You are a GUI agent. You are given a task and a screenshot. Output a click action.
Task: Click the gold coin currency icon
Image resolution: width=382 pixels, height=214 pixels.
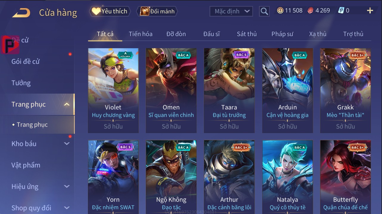(x=280, y=11)
